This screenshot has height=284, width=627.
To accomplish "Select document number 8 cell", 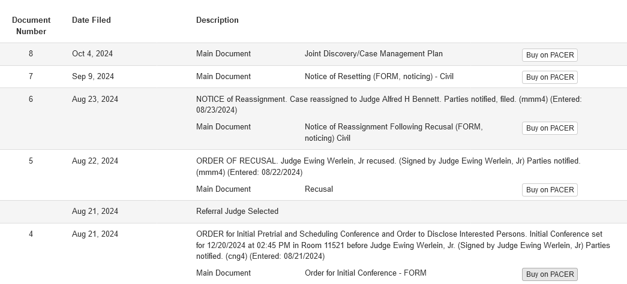I will [31, 53].
